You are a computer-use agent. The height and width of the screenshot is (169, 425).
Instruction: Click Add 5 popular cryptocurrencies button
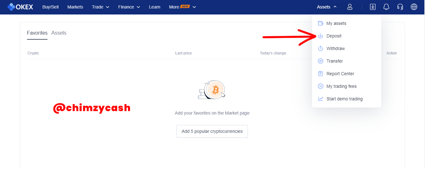click(212, 131)
